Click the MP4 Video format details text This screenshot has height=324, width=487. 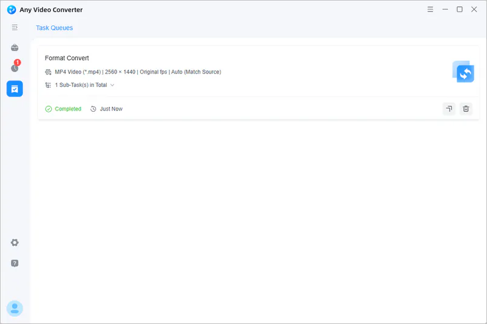pyautogui.click(x=138, y=72)
